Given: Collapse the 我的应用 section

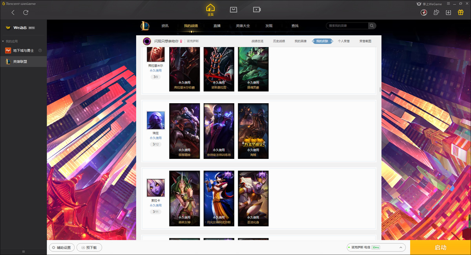Looking at the screenshot, I should coord(10,41).
